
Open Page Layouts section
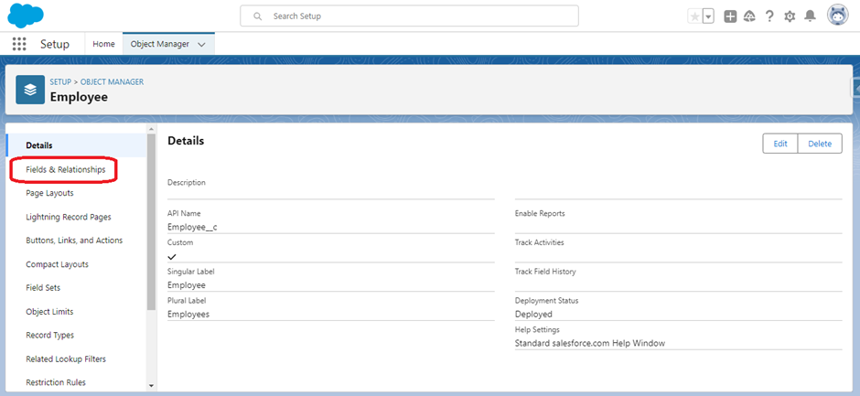49,193
